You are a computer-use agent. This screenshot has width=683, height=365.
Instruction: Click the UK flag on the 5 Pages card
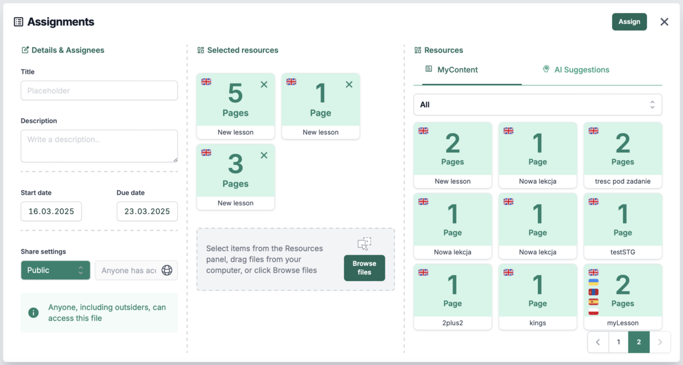point(206,82)
